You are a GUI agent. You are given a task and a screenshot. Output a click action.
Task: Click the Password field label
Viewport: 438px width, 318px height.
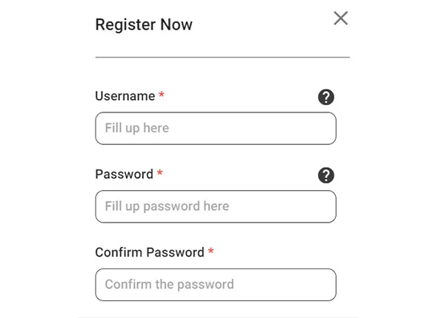pos(124,175)
